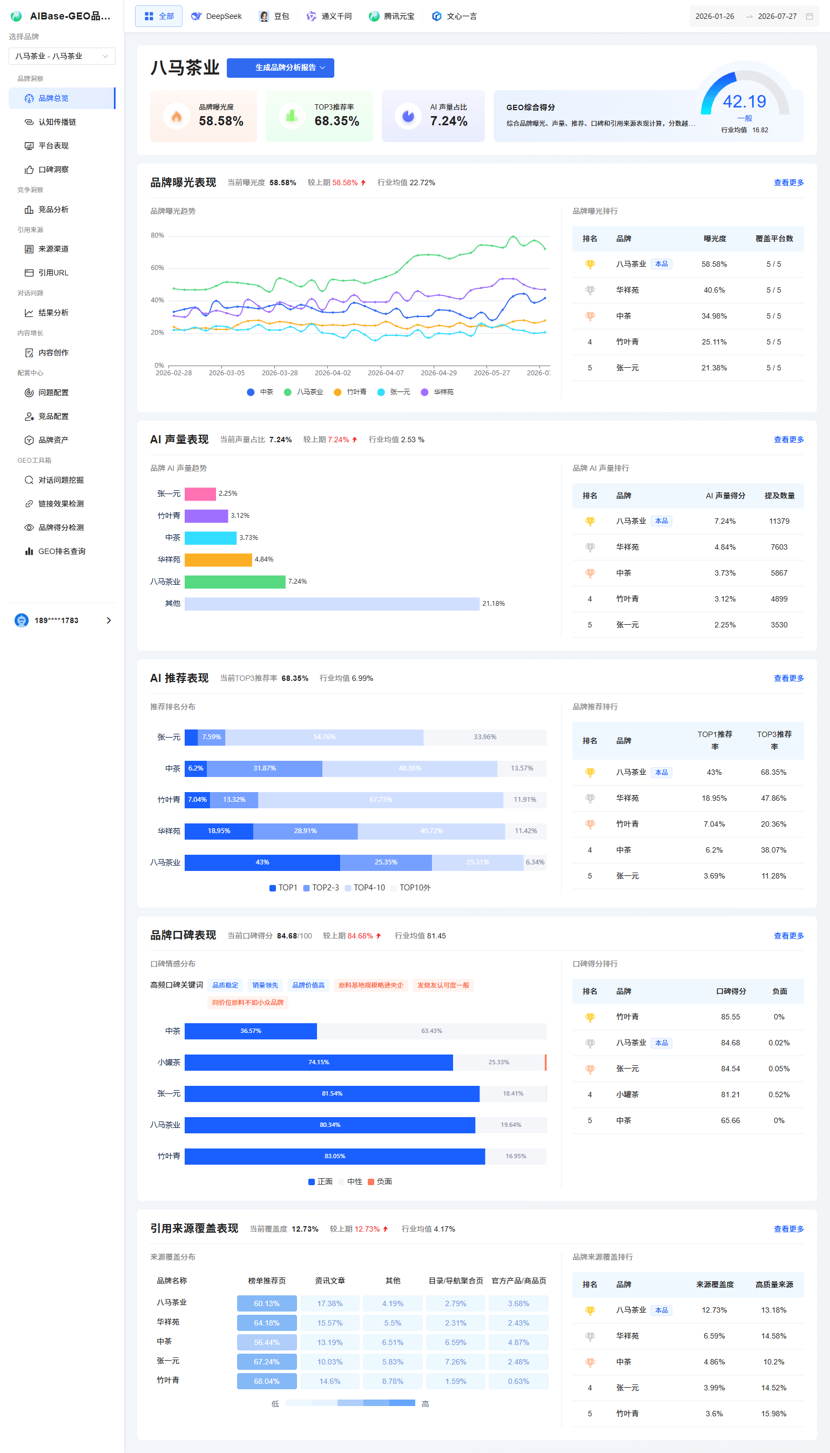Image resolution: width=830 pixels, height=1453 pixels.
Task: Click the AIBase logo icon
Action: (17, 16)
